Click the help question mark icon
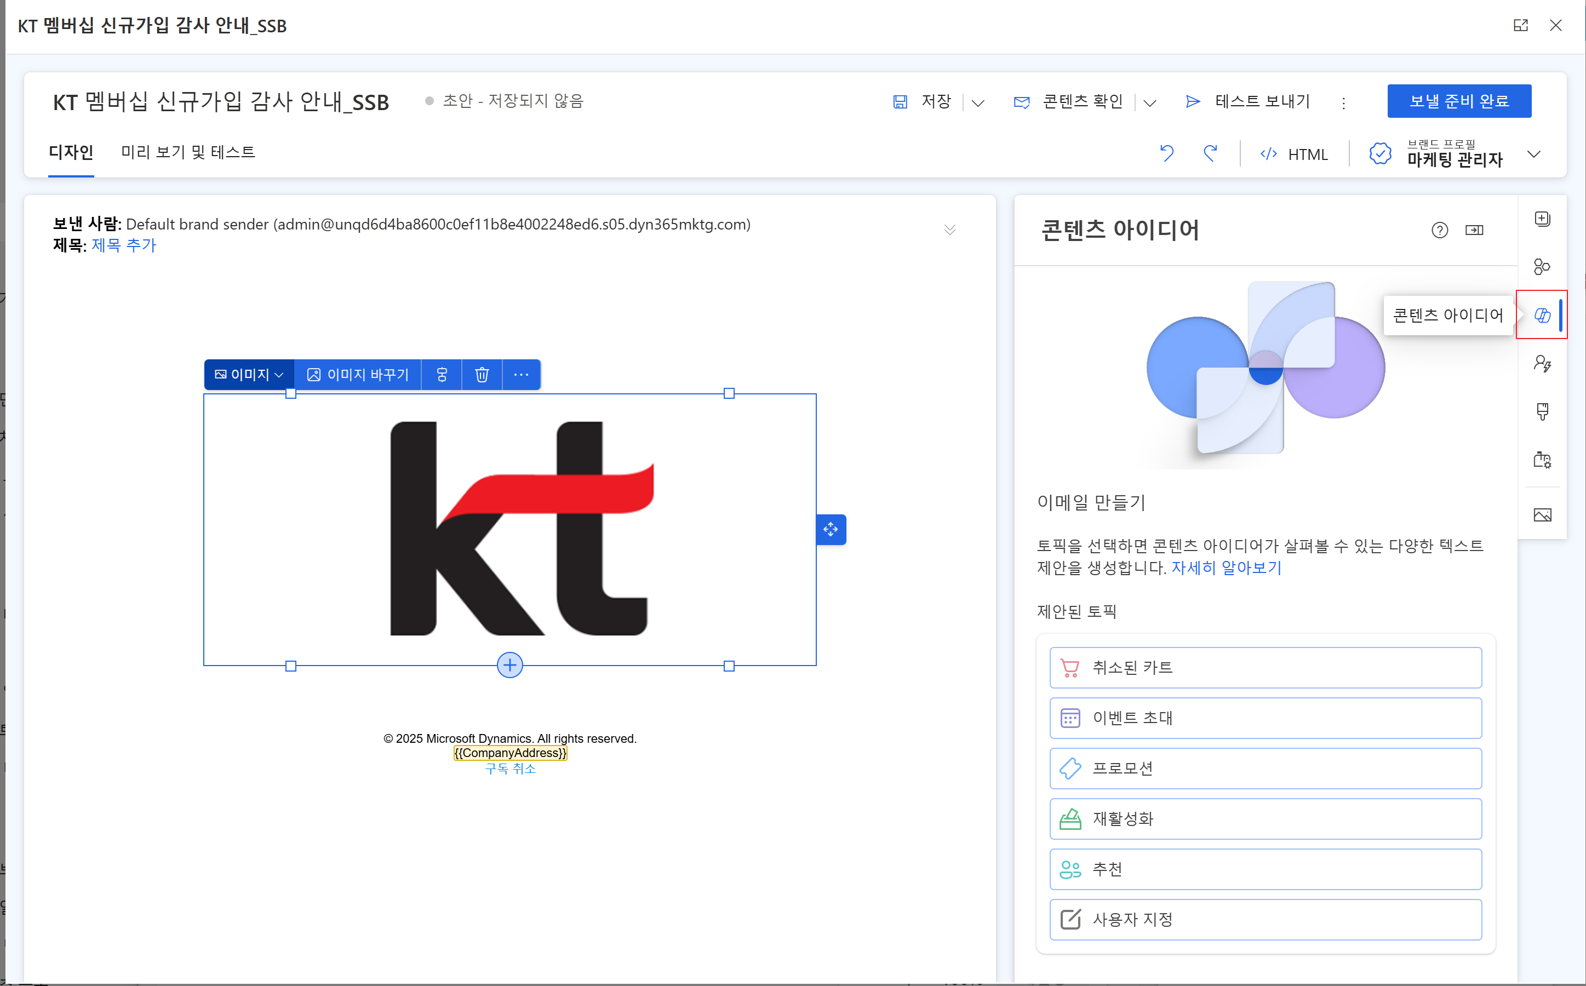The image size is (1586, 986). [x=1440, y=230]
